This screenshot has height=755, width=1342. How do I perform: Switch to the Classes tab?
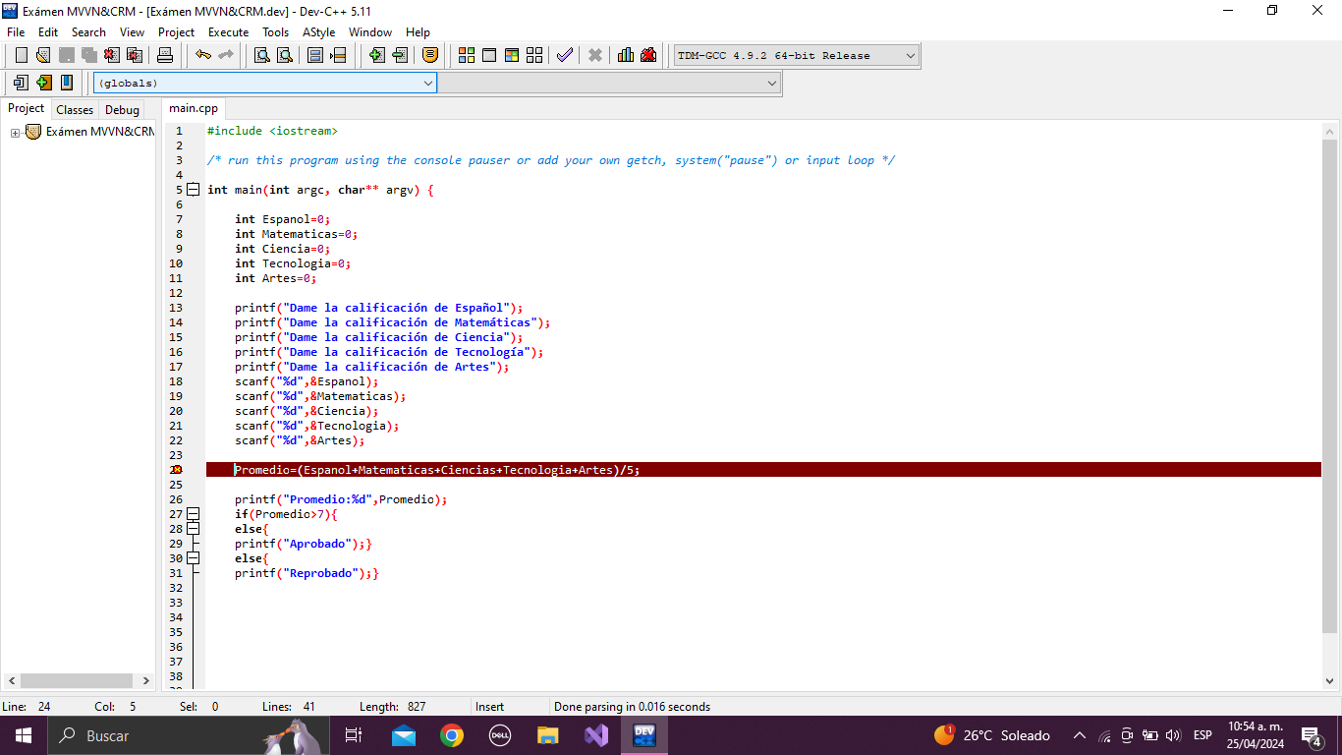[75, 109]
